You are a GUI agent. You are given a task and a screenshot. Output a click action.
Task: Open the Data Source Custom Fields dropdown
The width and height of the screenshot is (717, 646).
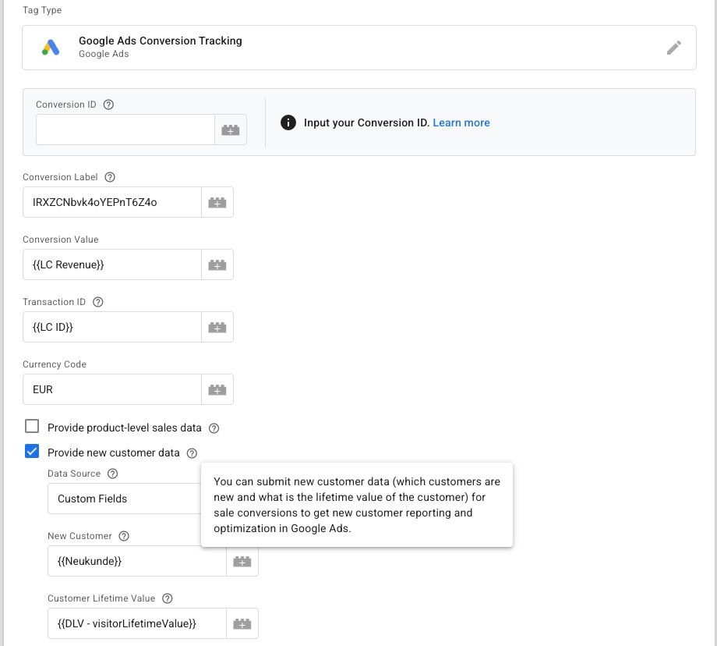(125, 499)
